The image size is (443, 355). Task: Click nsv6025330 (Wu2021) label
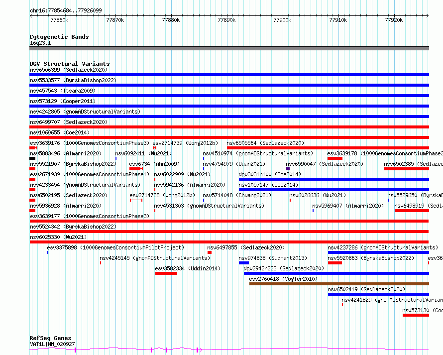click(58, 237)
